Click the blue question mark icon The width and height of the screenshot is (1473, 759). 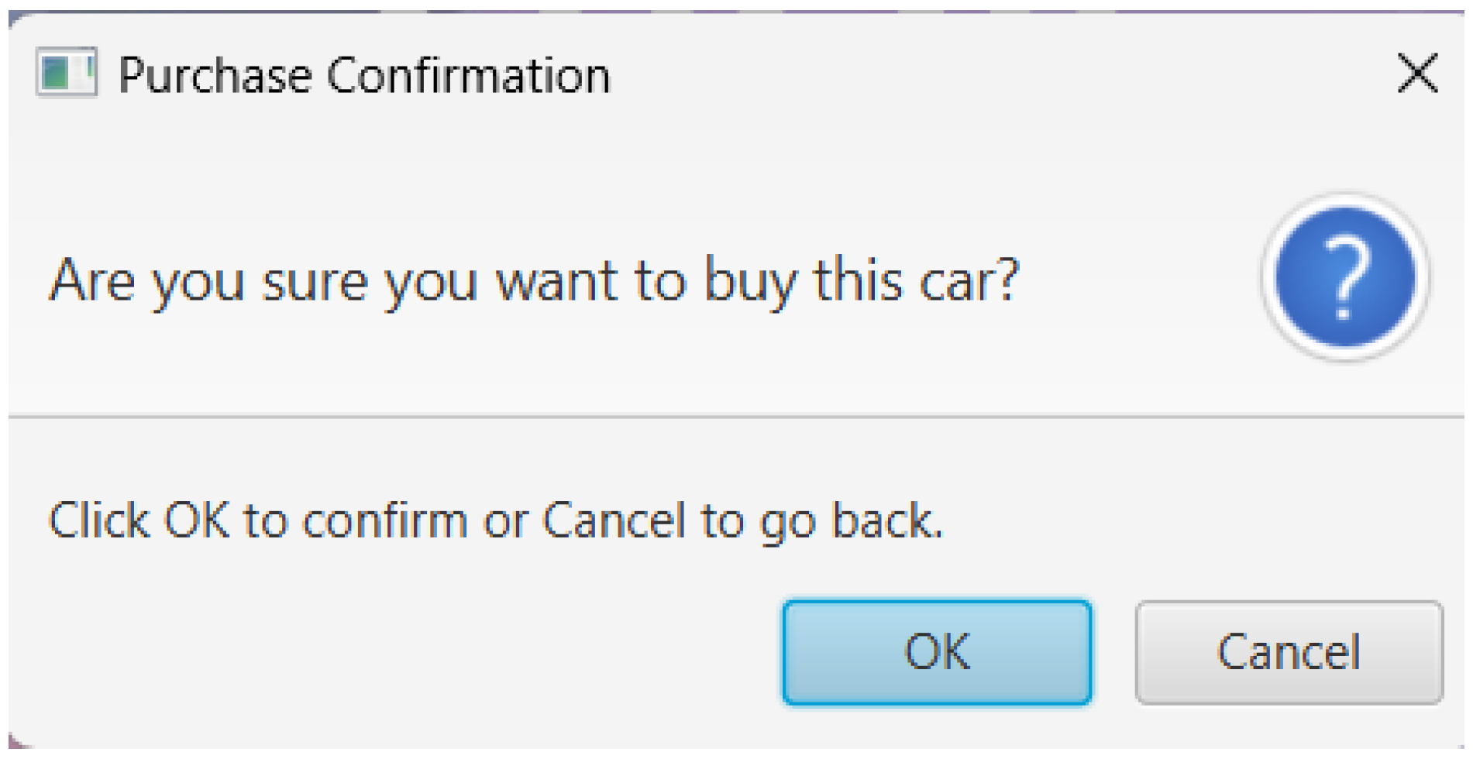click(x=1345, y=277)
